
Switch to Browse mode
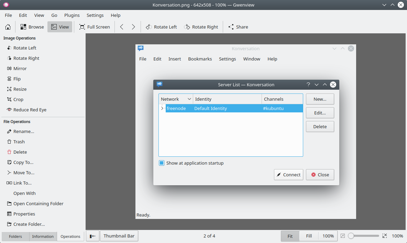(32, 27)
